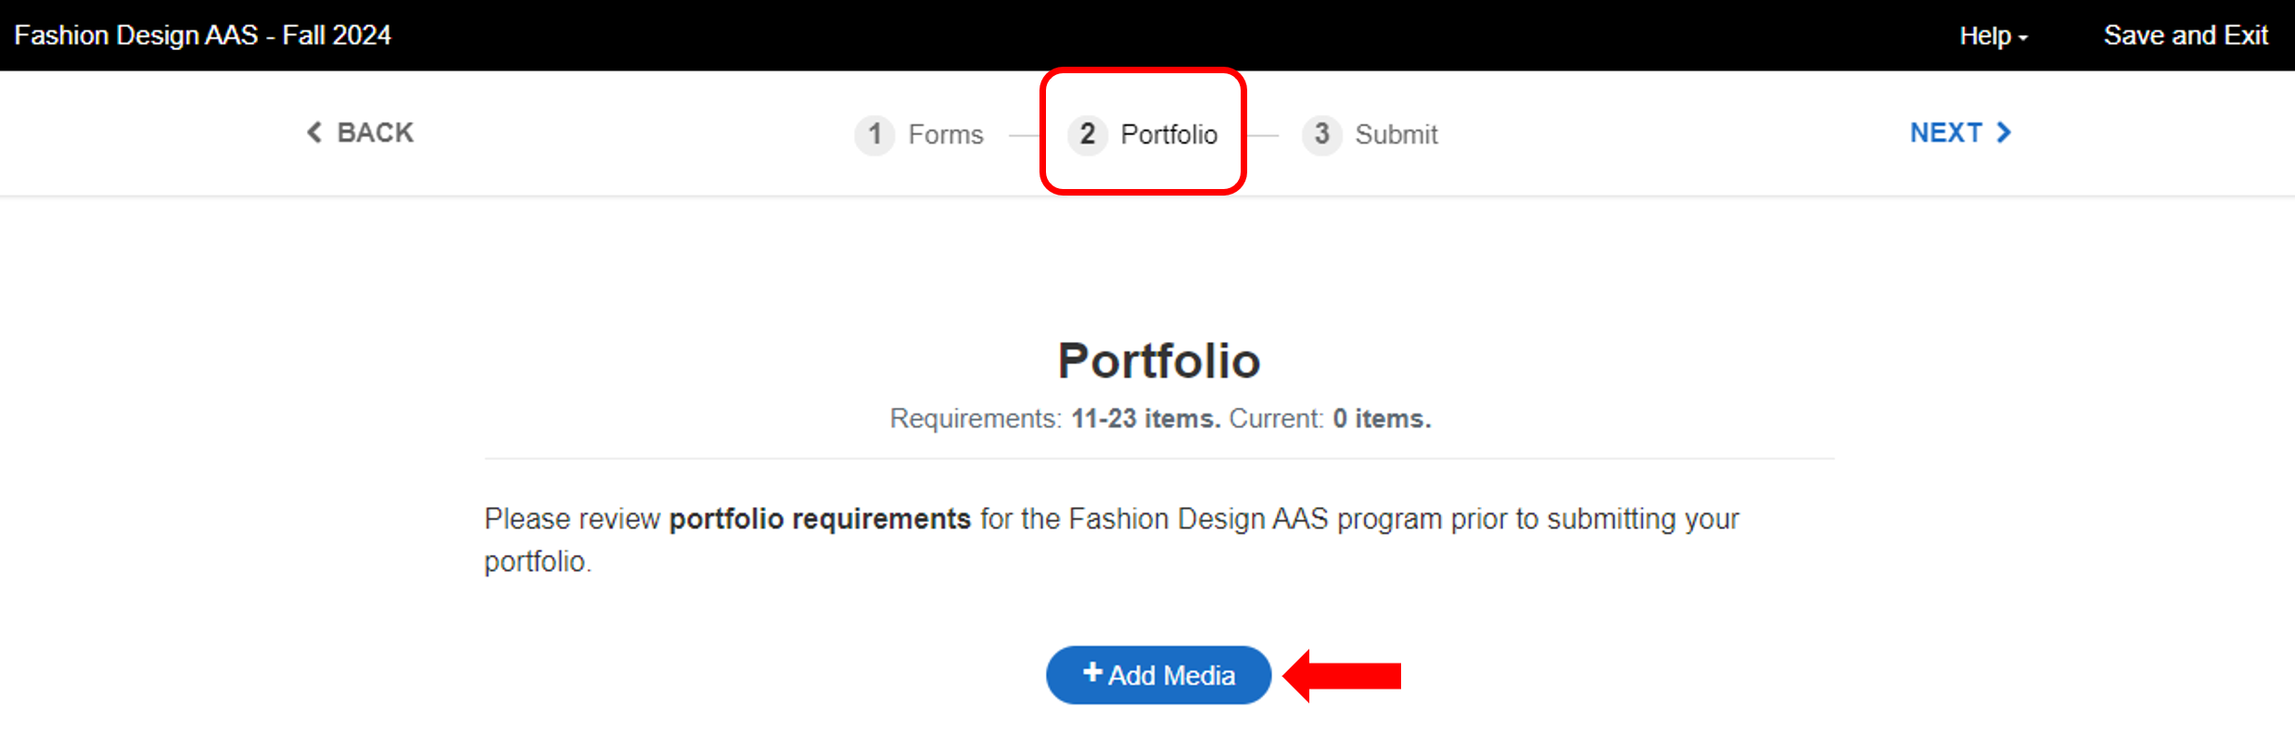Go to the Forms step
This screenshot has width=2295, height=747.
click(945, 134)
